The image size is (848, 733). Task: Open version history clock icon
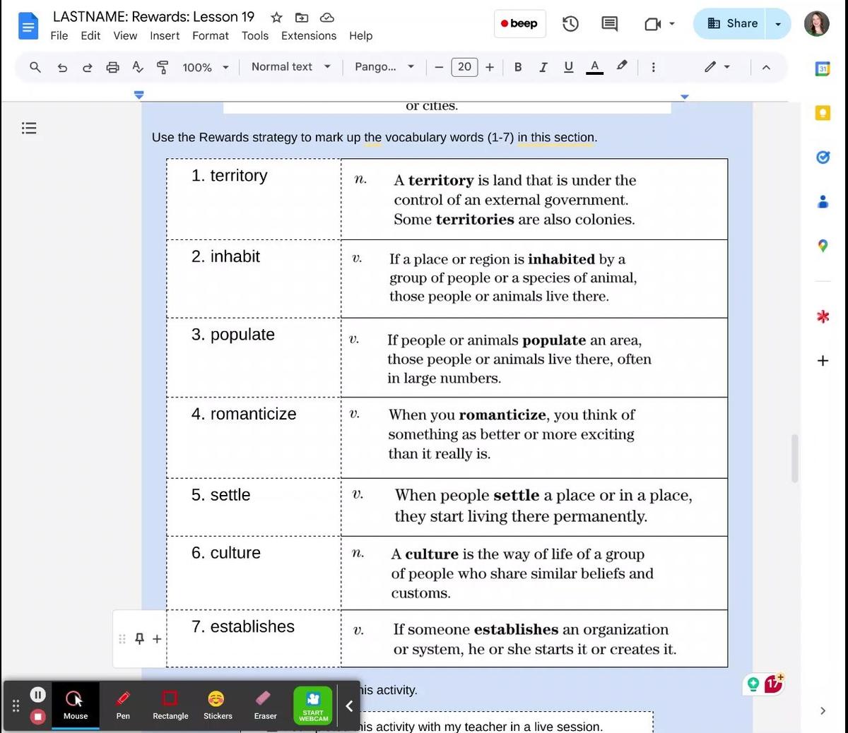pyautogui.click(x=570, y=23)
